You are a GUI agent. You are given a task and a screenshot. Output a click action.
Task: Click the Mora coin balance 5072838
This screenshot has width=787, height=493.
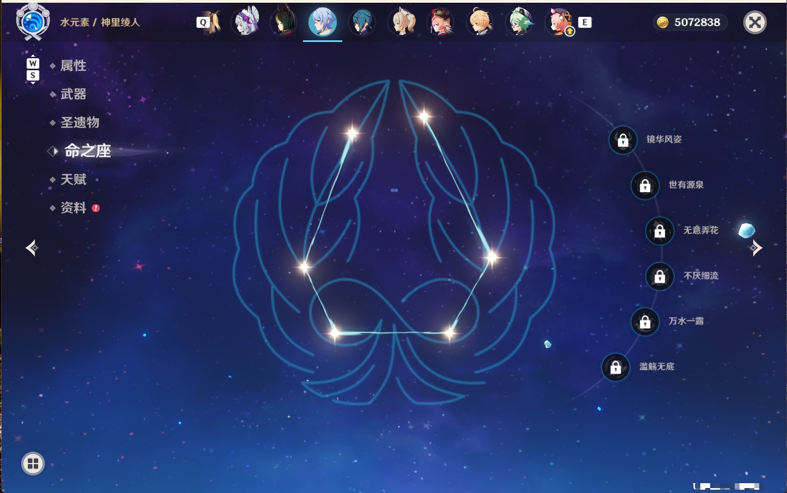tap(691, 22)
